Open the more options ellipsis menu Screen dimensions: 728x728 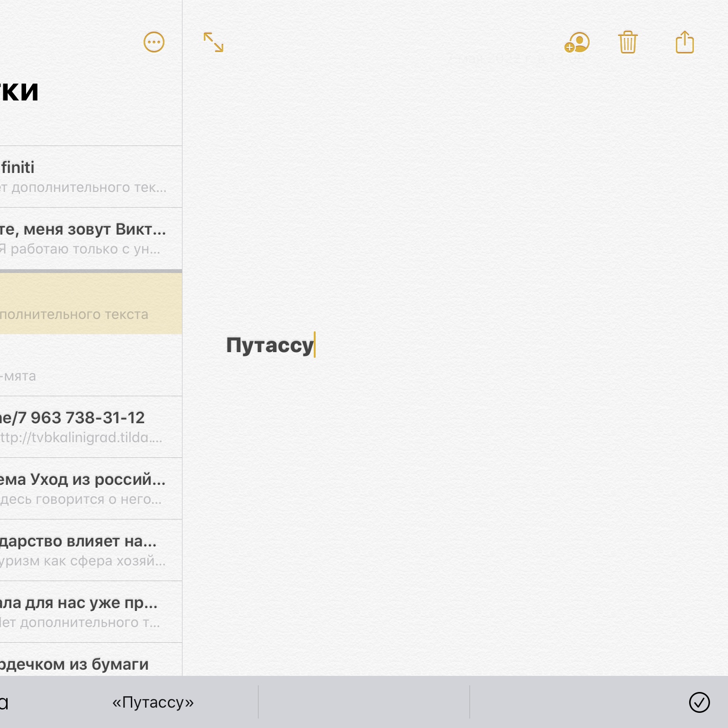[154, 42]
